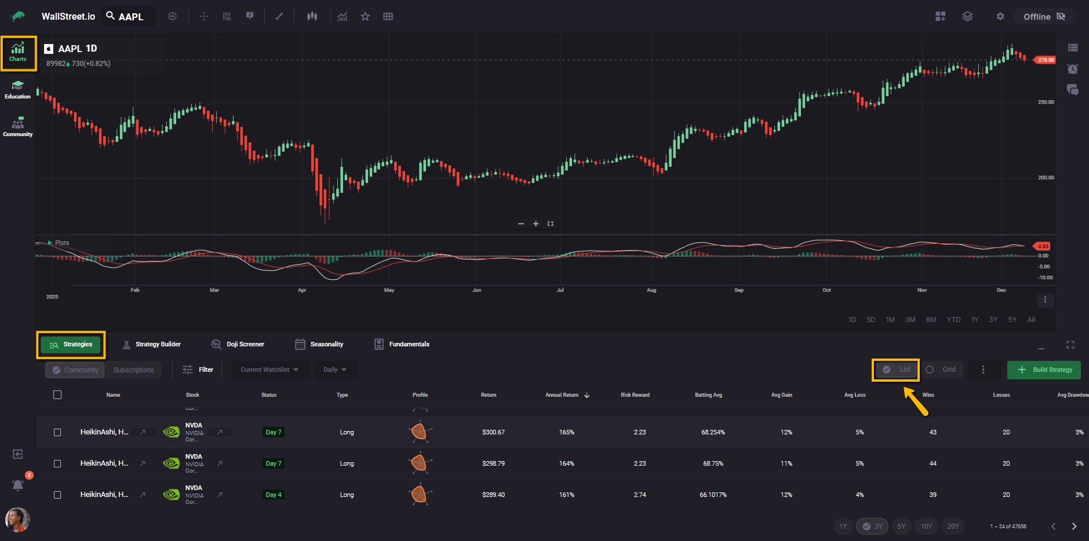The width and height of the screenshot is (1089, 541).
Task: Check the select-all checkbox in table header
Action: pyautogui.click(x=57, y=395)
